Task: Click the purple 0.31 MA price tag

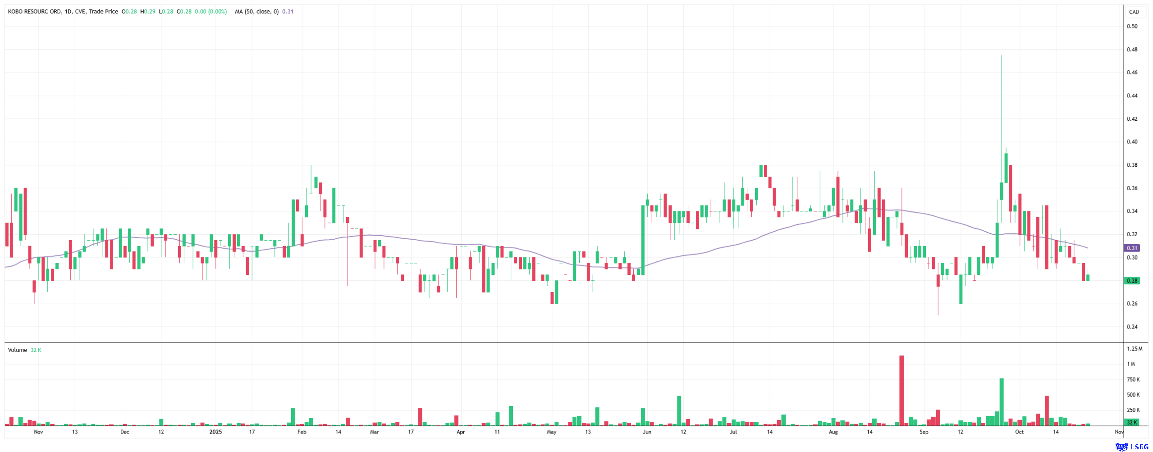Action: tap(1132, 248)
